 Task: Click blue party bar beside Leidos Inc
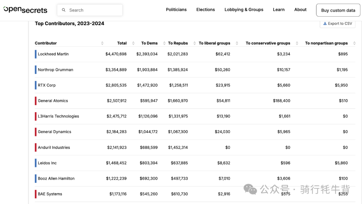[36, 163]
